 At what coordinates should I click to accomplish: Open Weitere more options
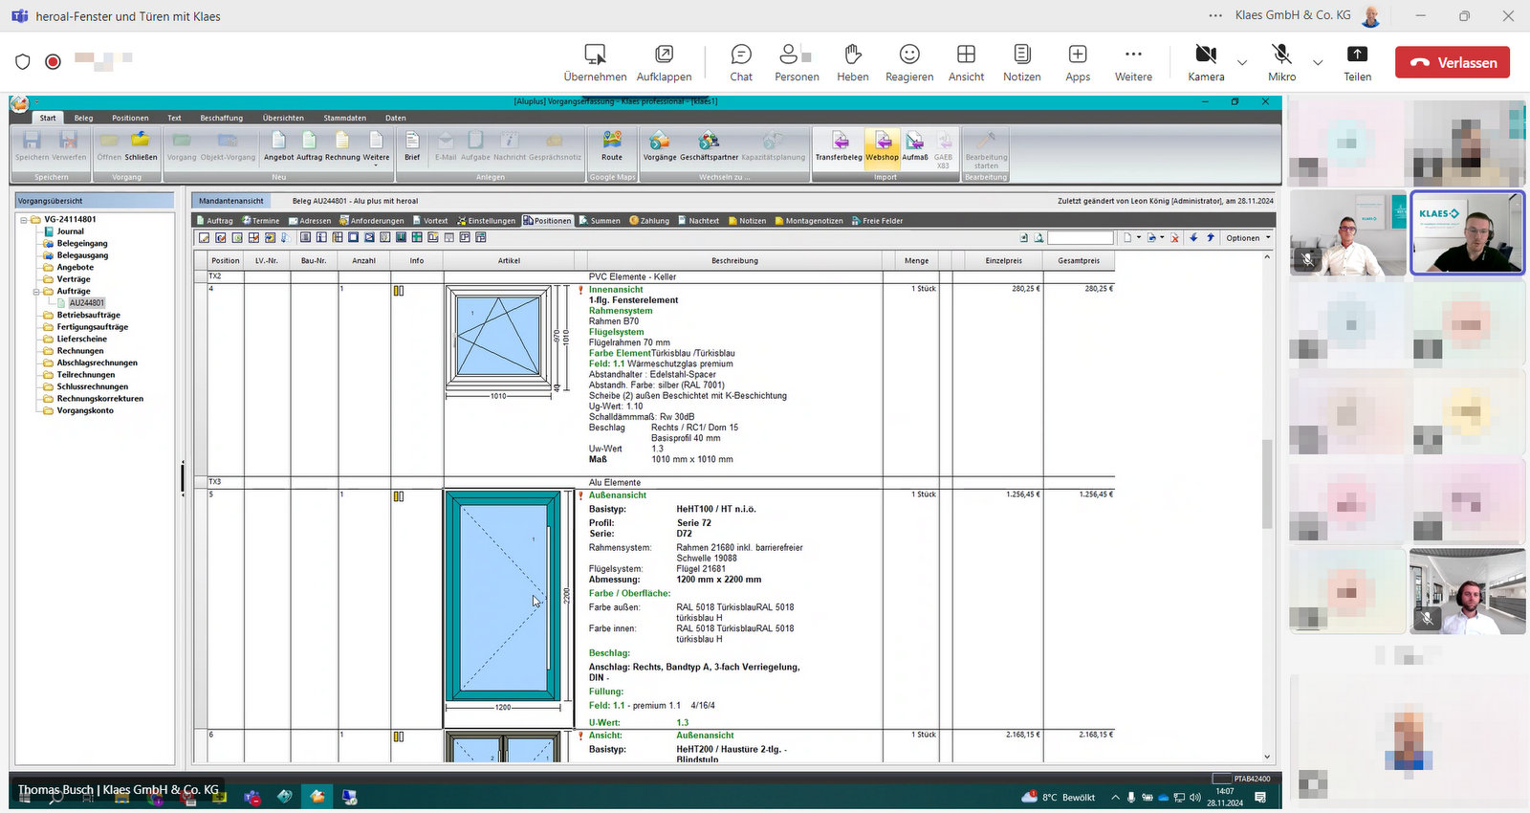[x=1133, y=63]
